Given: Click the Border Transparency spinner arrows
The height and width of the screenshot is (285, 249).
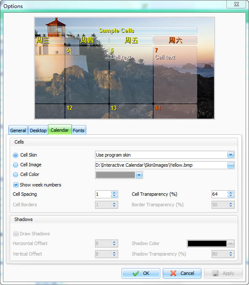Looking at the screenshot, I should [x=230, y=205].
